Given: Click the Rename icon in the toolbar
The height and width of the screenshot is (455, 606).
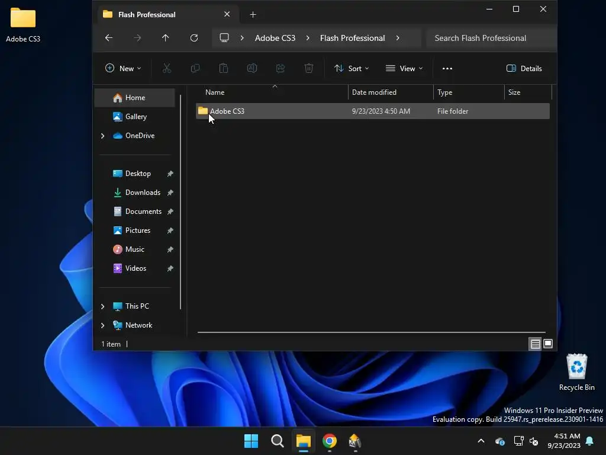Looking at the screenshot, I should tap(252, 69).
